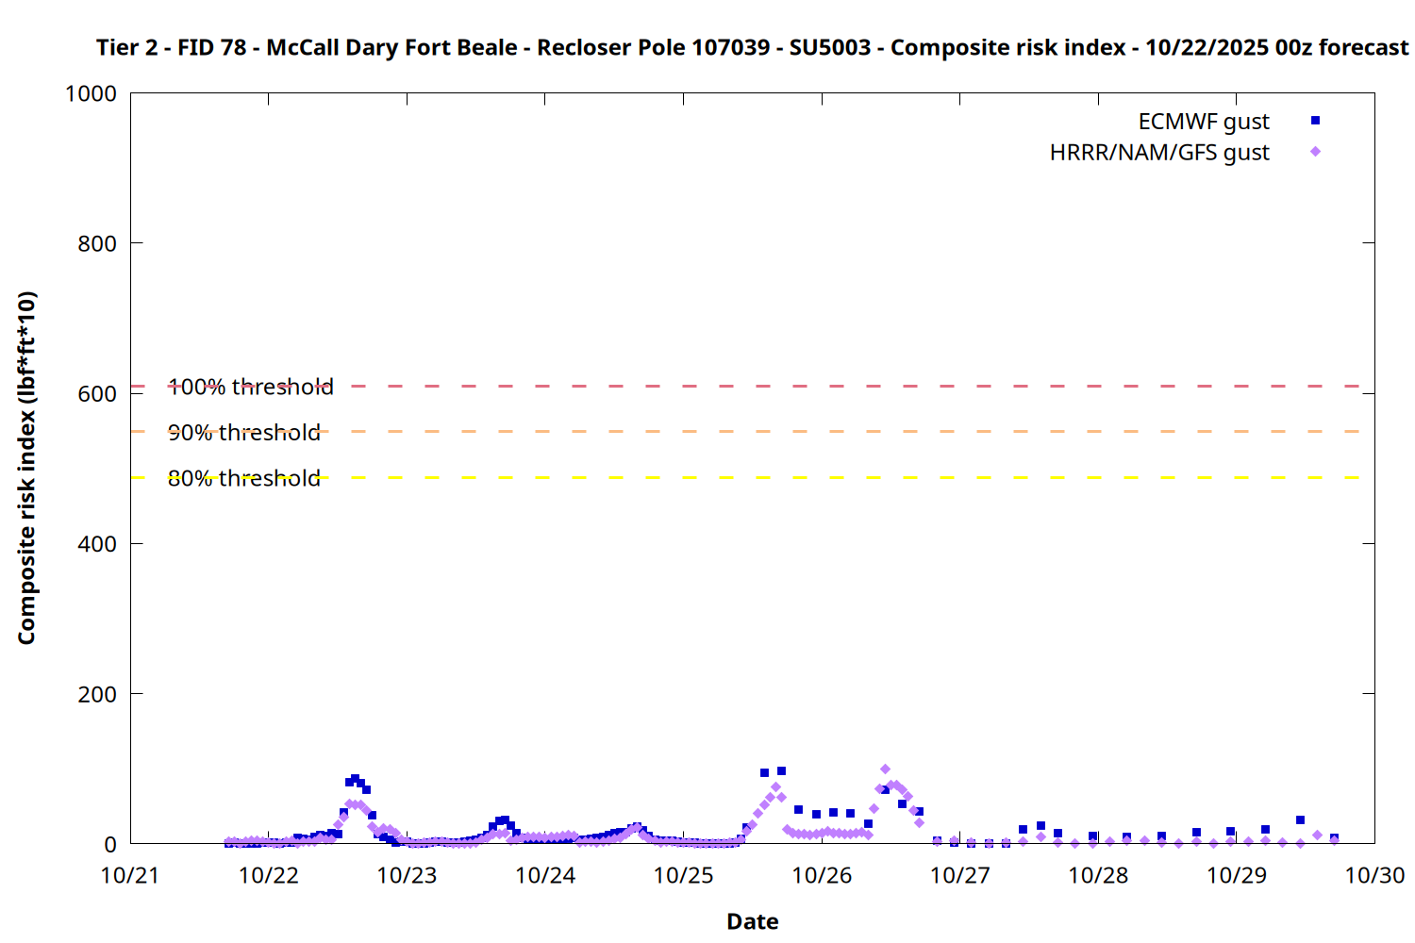The image size is (1415, 943).
Task: Click the 1000 y-axis tick label
Action: point(91,93)
